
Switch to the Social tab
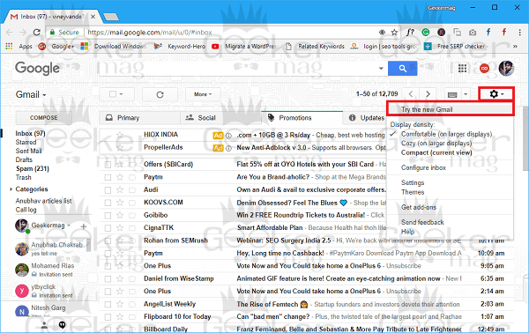220,118
